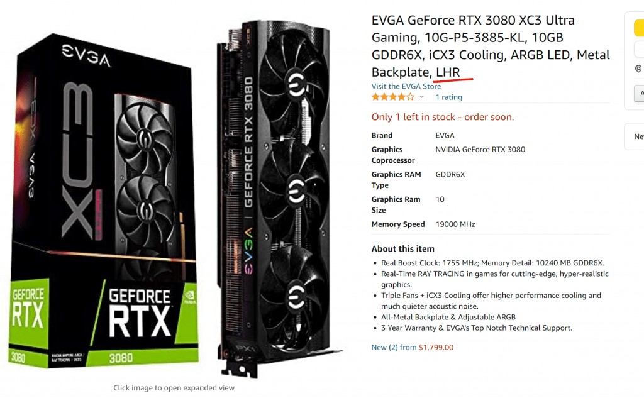Screen dimensions: 644x398
Task: Click the About this item heading
Action: (403, 249)
